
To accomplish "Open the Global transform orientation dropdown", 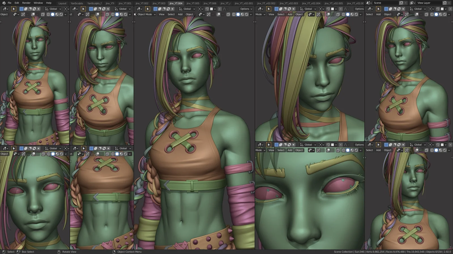I will point(186,9).
